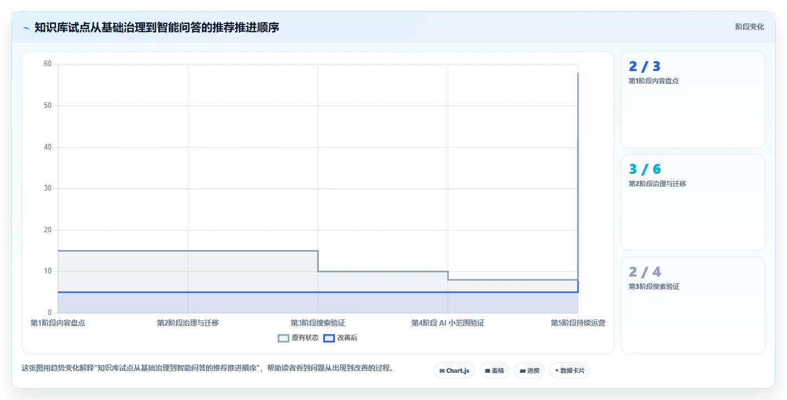Open the 2 / 3 第1阶段内容盘点 card

(x=693, y=99)
